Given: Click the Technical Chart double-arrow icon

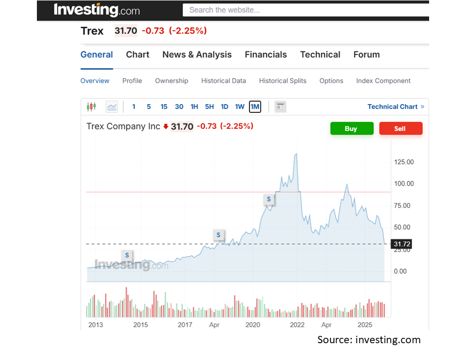Looking at the screenshot, I should pos(422,107).
